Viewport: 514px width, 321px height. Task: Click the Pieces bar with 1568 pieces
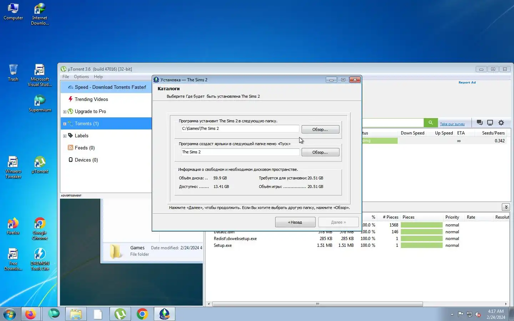point(422,225)
